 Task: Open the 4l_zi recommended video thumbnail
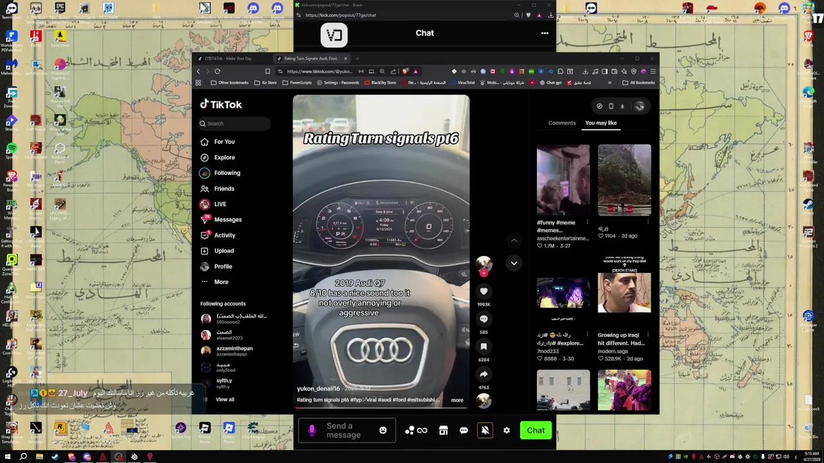[x=624, y=180]
